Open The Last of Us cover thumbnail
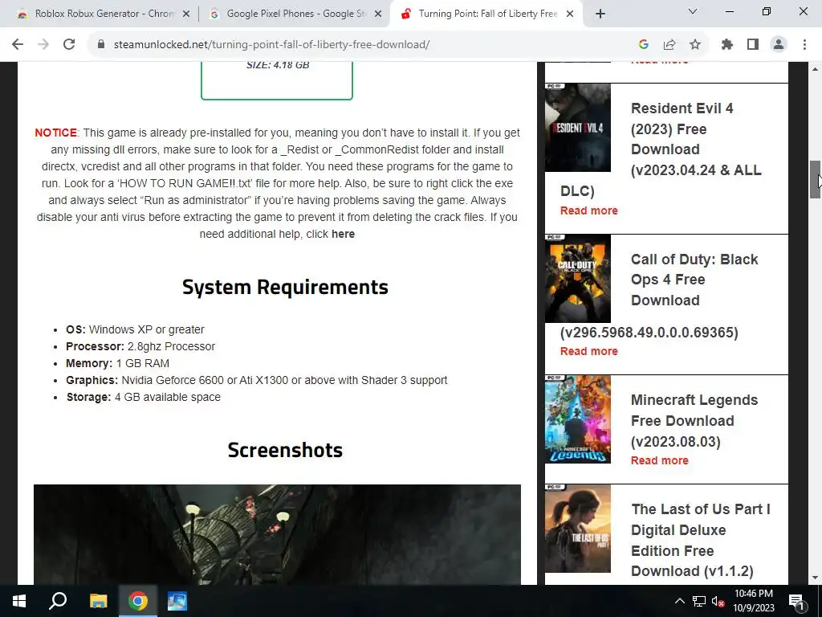 pos(578,529)
